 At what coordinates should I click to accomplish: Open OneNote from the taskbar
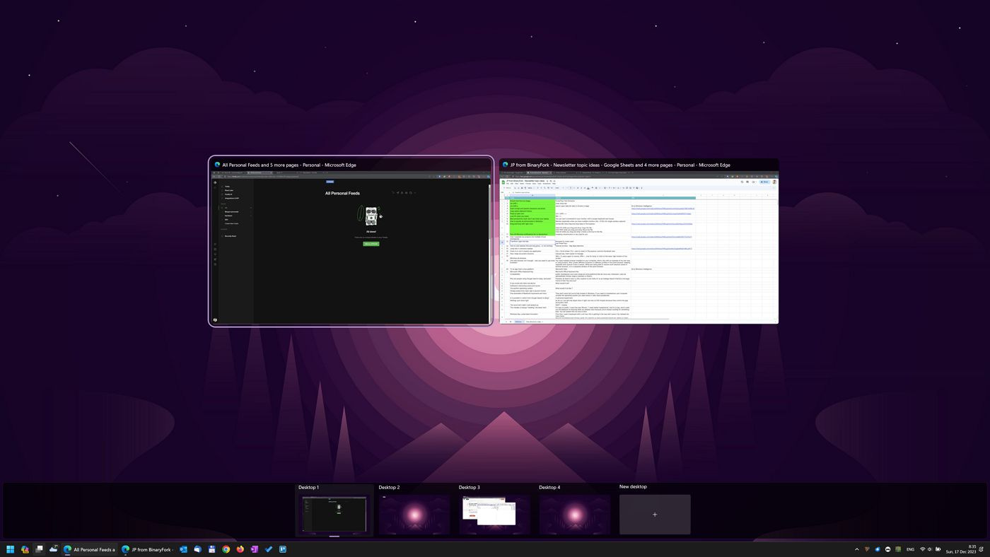(x=255, y=549)
